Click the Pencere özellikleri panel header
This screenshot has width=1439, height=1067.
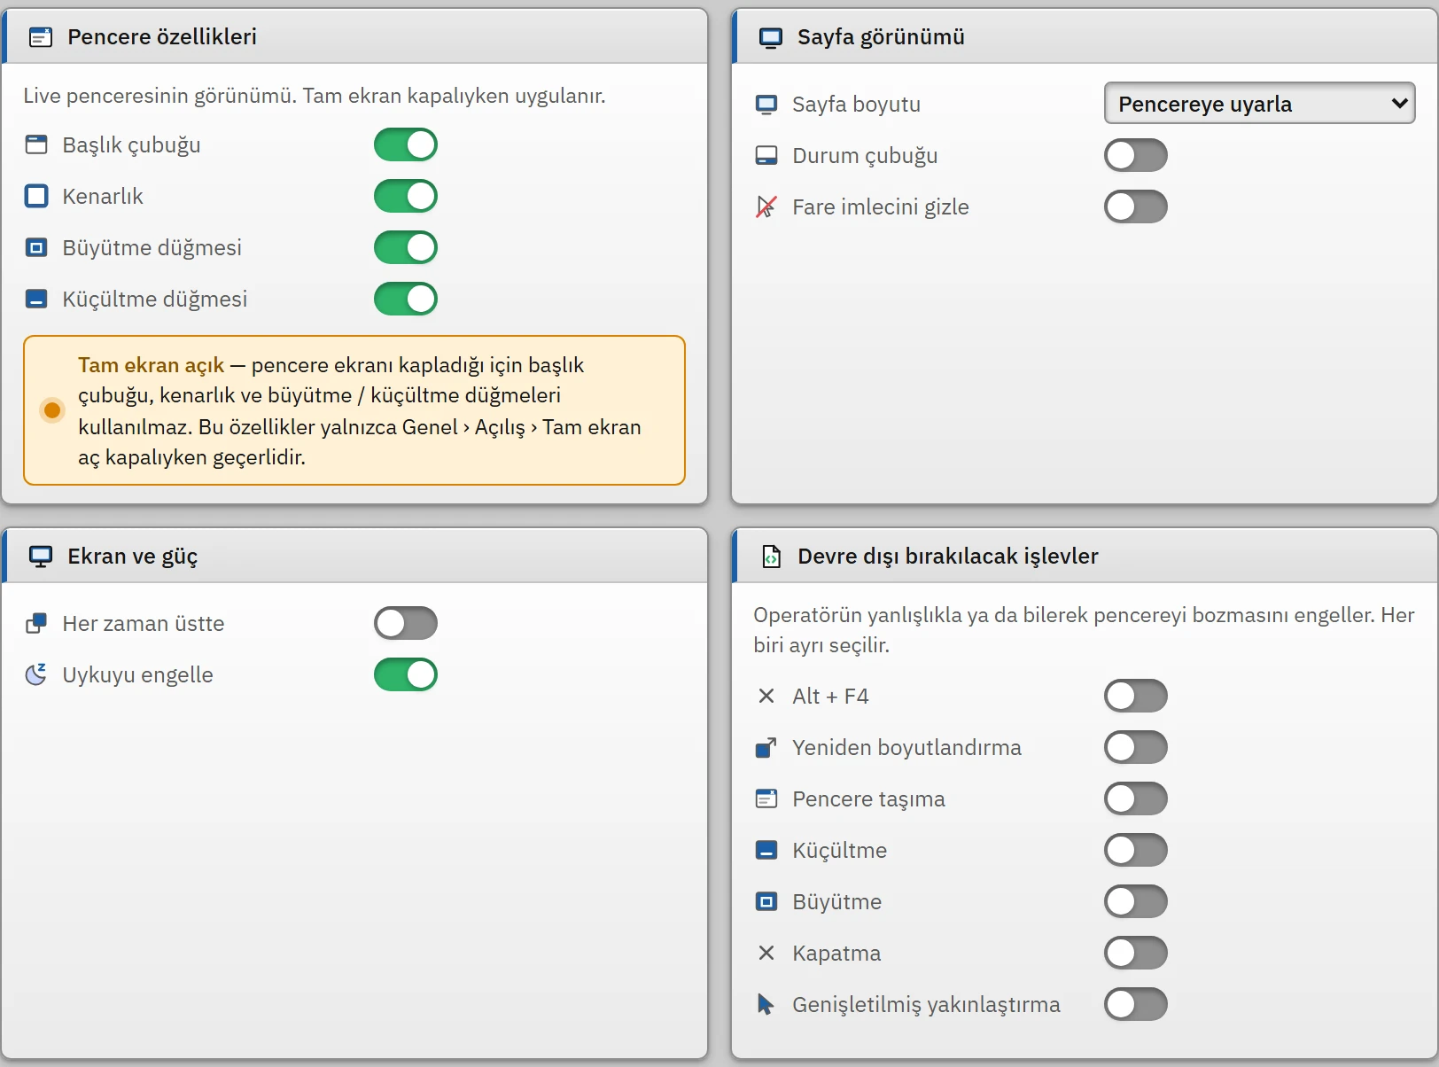(x=354, y=36)
